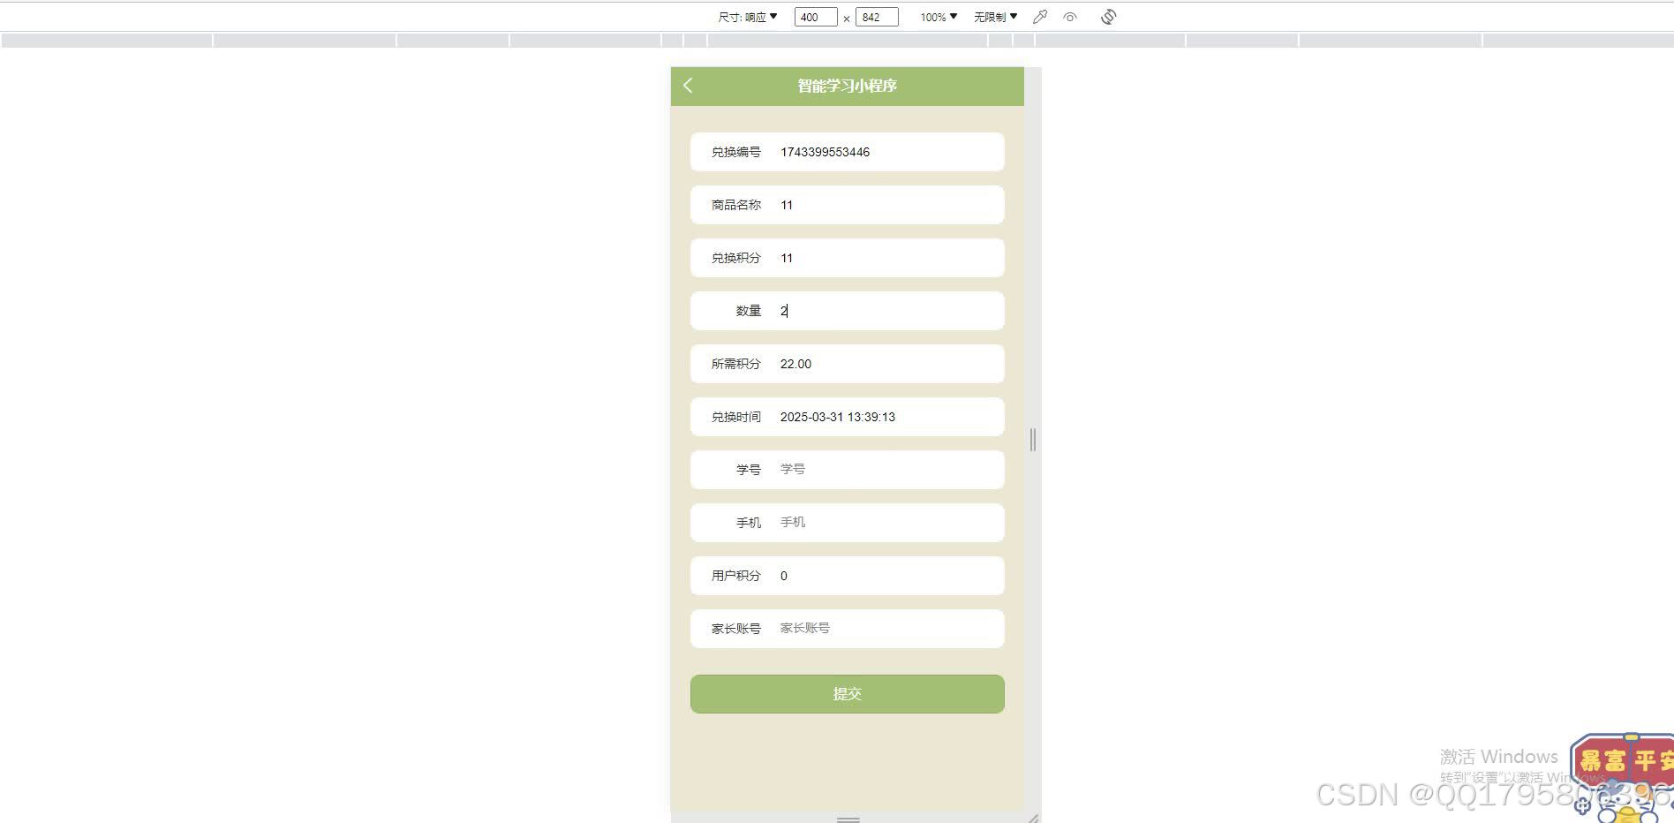Click the pencil icon next to the throttling dropdown
The image size is (1674, 823).
[1039, 16]
